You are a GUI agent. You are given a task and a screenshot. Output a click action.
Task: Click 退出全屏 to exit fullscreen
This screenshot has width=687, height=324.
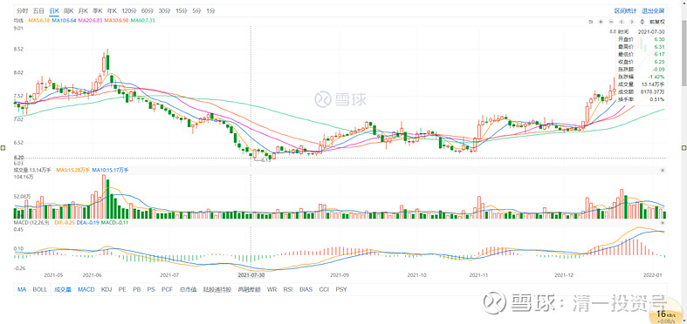653,10
